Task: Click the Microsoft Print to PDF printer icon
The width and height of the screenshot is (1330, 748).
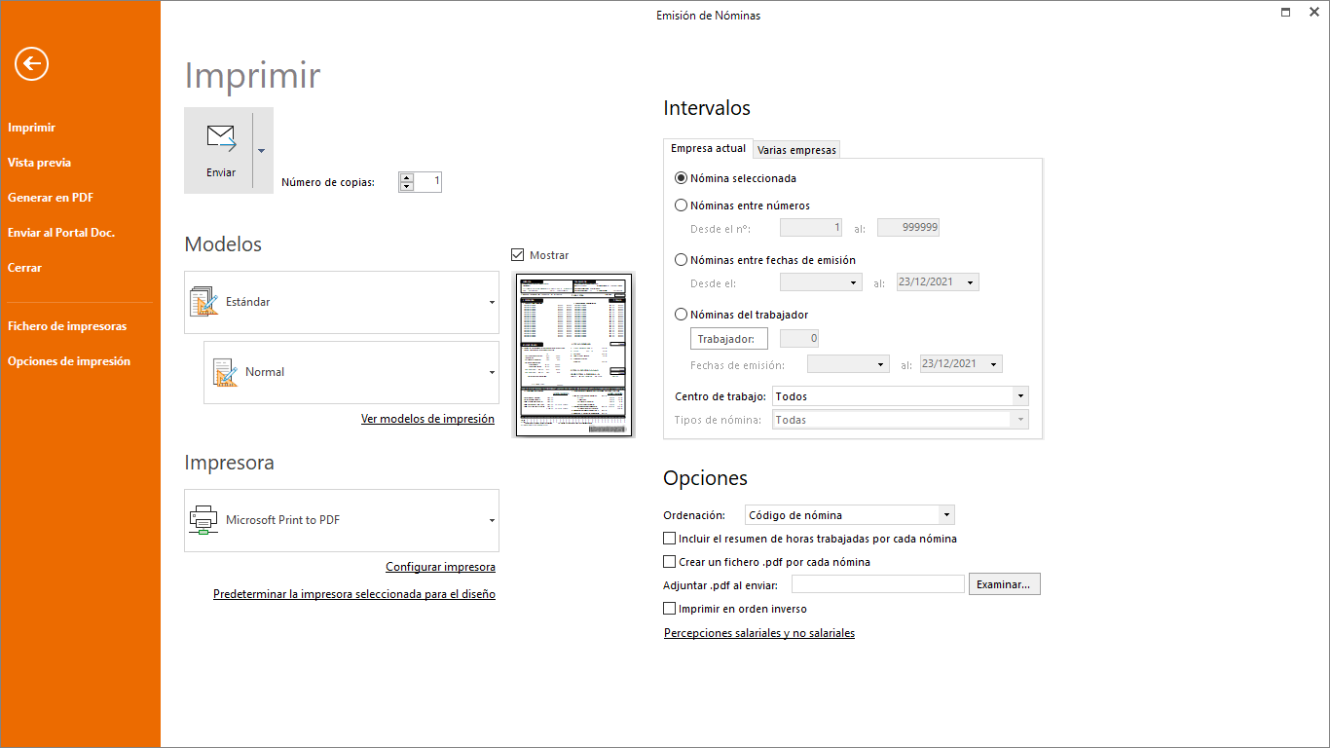Action: tap(203, 520)
